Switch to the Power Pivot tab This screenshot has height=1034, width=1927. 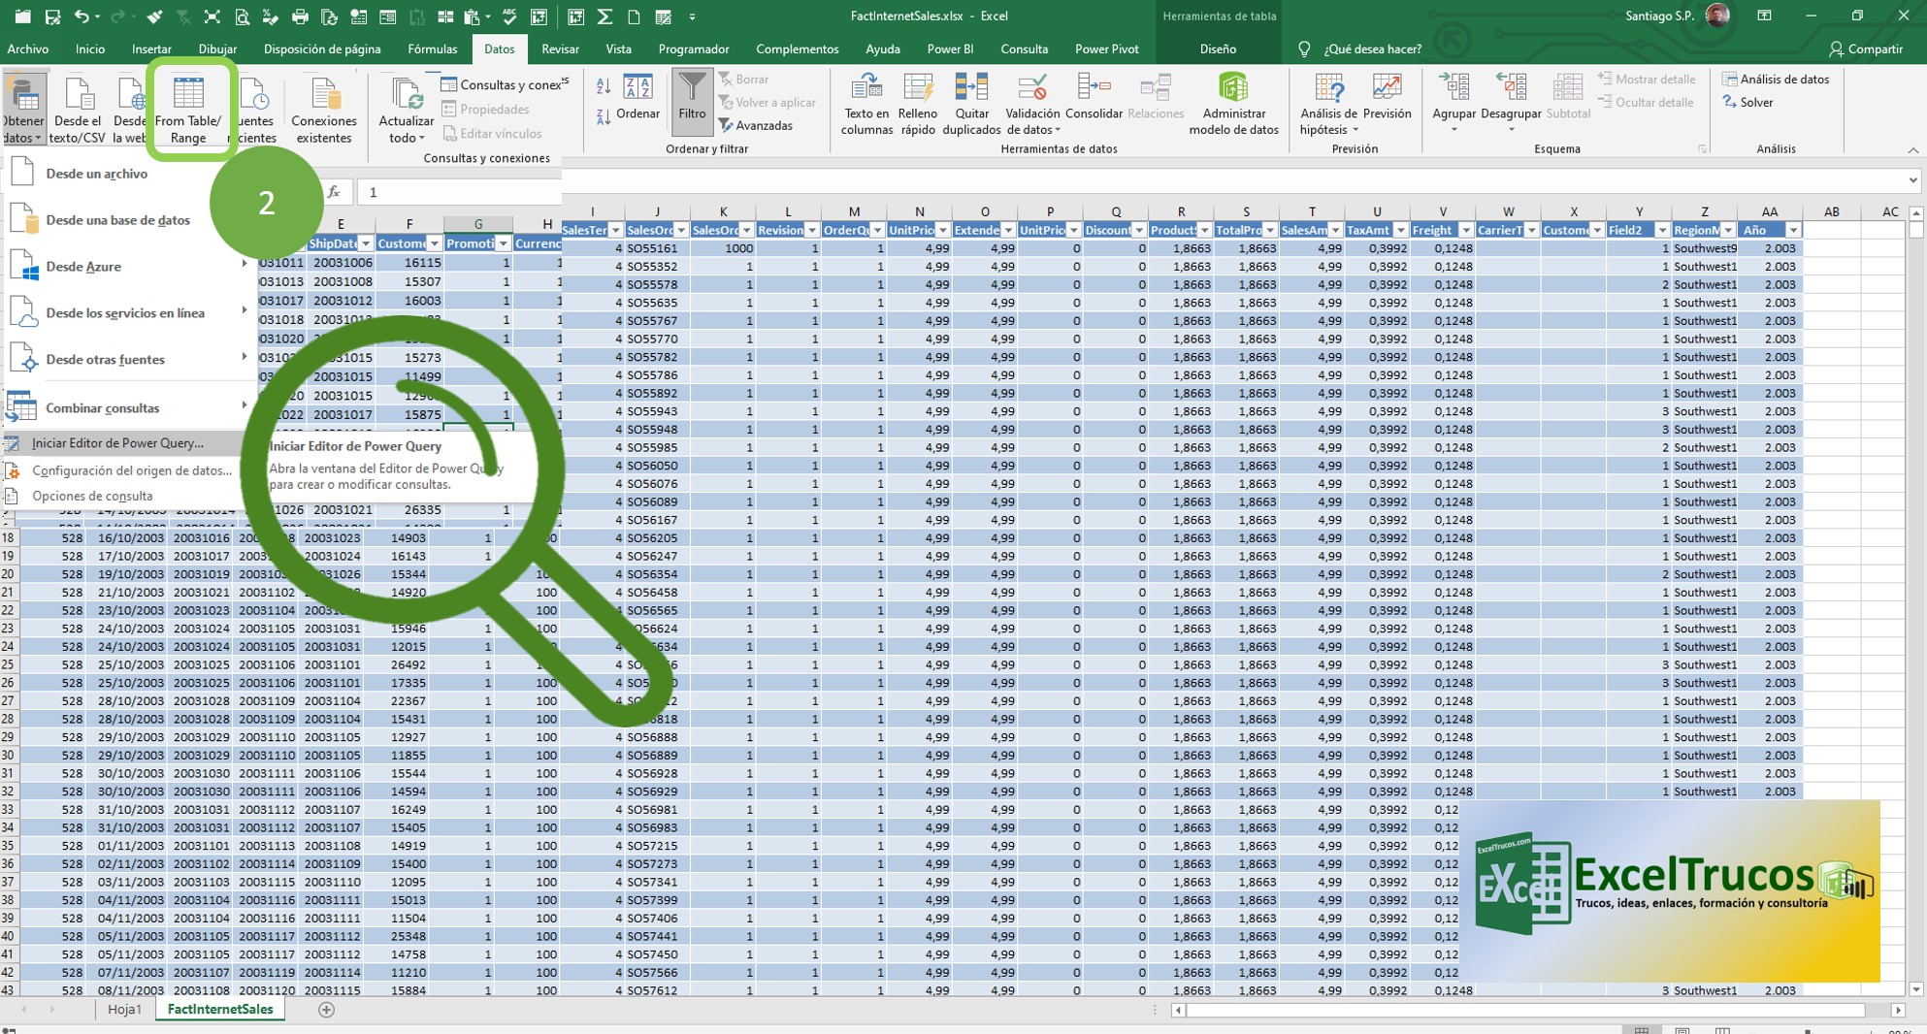(x=1106, y=48)
